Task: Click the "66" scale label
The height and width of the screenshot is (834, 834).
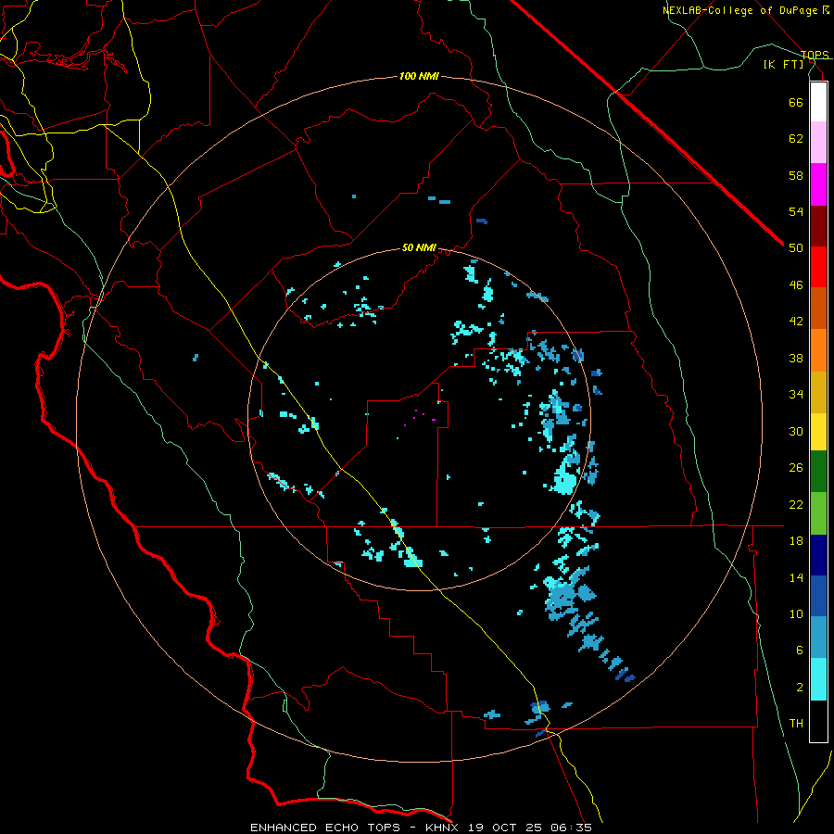Action: pos(796,102)
